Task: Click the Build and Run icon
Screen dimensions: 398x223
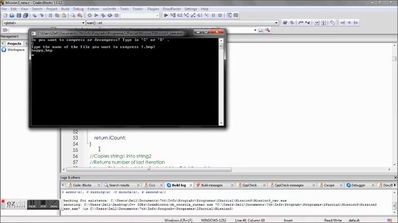Action: (103, 15)
